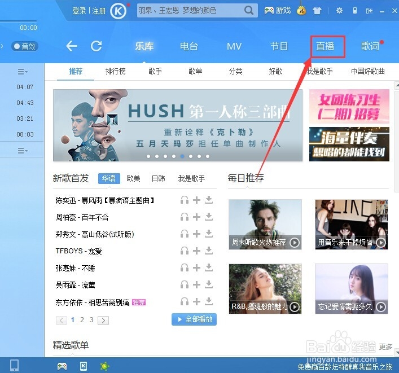Image resolution: width=399 pixels, height=373 pixels.
Task: Click 更多 more link for playlists
Action: [x=386, y=347]
